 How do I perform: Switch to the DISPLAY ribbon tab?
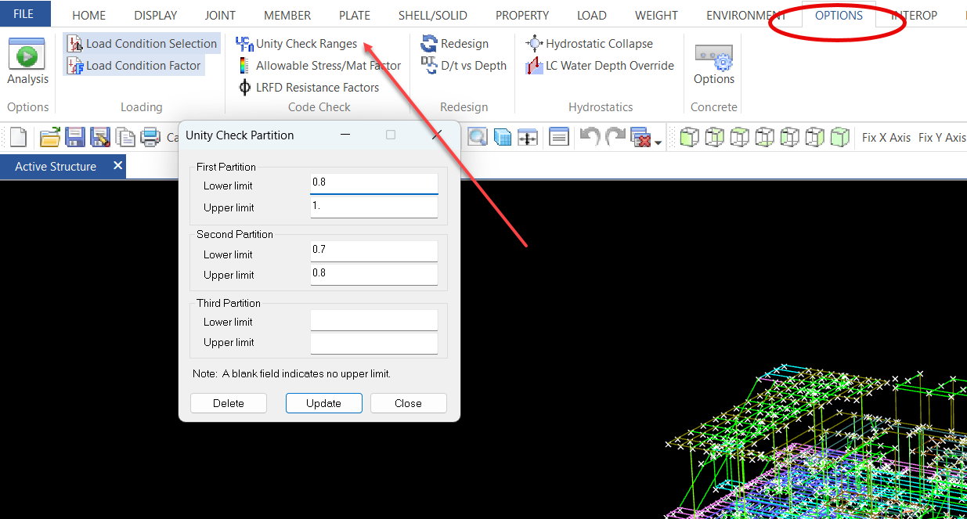(155, 15)
